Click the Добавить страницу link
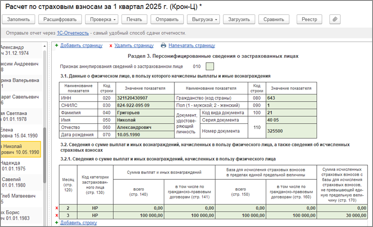 click(x=81, y=45)
